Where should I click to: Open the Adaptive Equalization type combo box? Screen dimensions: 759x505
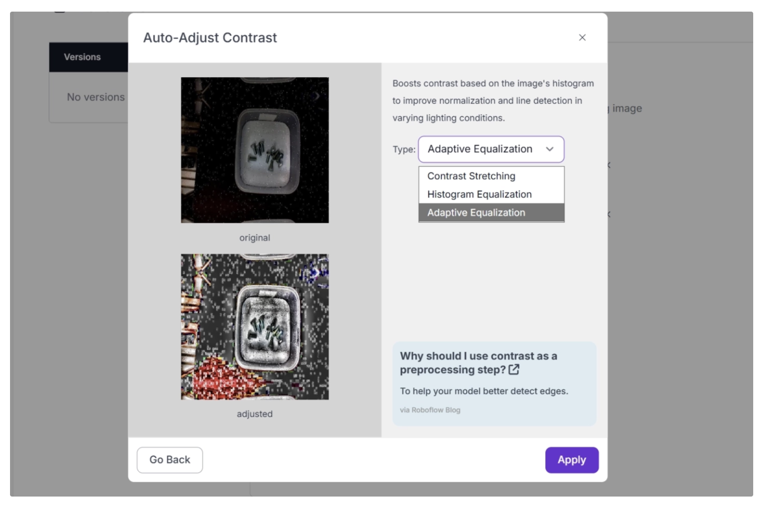[x=491, y=149]
